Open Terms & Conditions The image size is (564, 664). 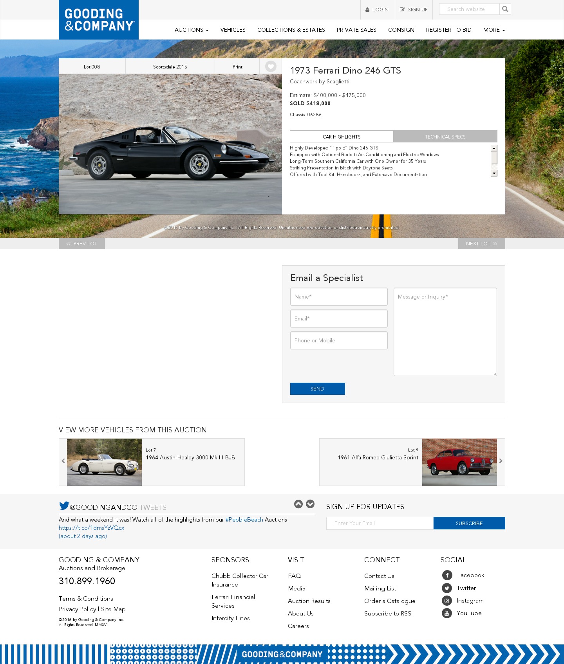point(86,599)
